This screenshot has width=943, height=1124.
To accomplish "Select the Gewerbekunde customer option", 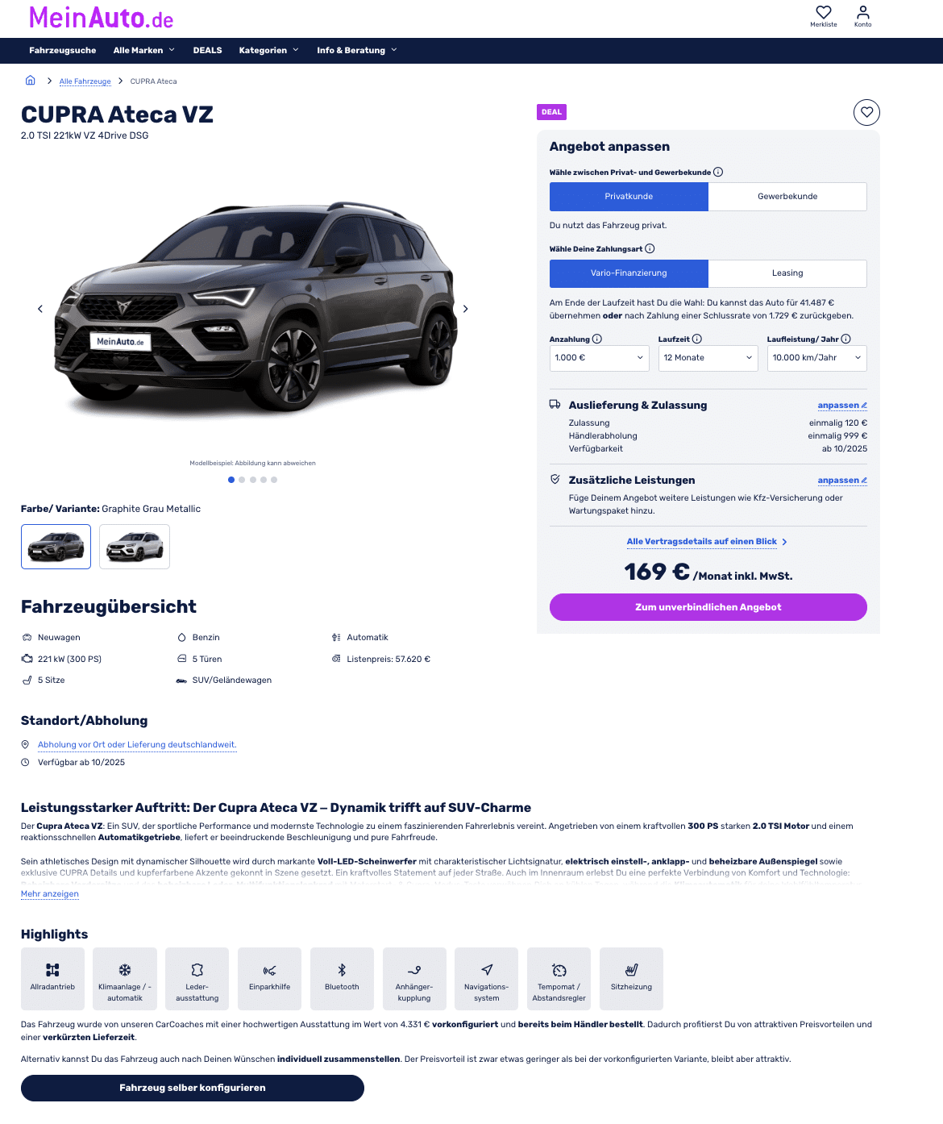I will point(787,197).
